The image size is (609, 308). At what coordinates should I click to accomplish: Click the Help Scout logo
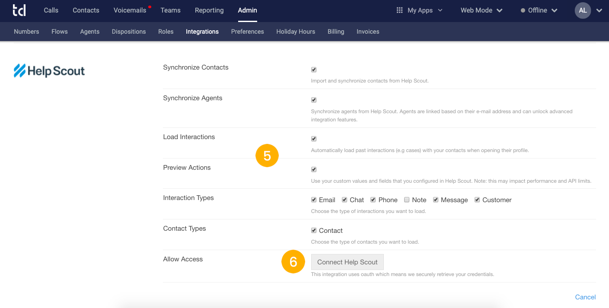tap(49, 71)
